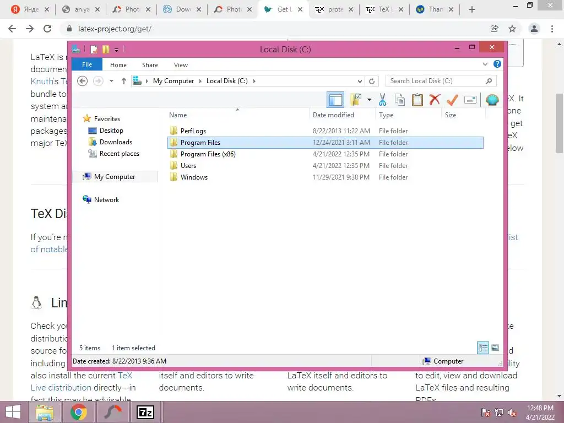Open the Home ribbon tab
Viewport: 564px width, 423px height.
tap(118, 65)
